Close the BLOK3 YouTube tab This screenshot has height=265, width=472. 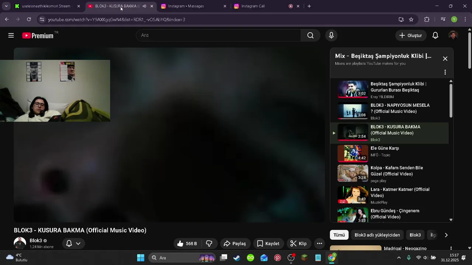(152, 6)
